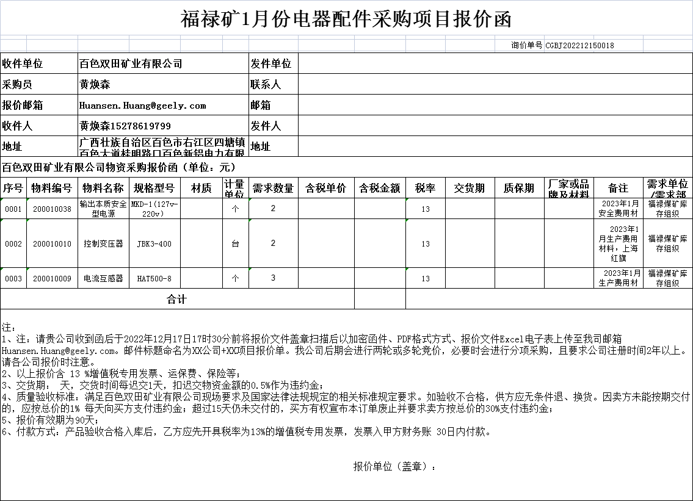693x501 pixels.
Task: Select email cell Huansen.Huang@geely.com in 报价邮箱 row
Action: click(163, 105)
